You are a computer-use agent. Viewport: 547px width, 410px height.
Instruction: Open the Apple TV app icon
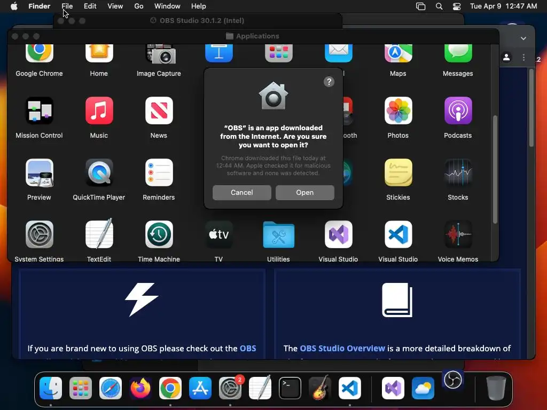point(218,234)
